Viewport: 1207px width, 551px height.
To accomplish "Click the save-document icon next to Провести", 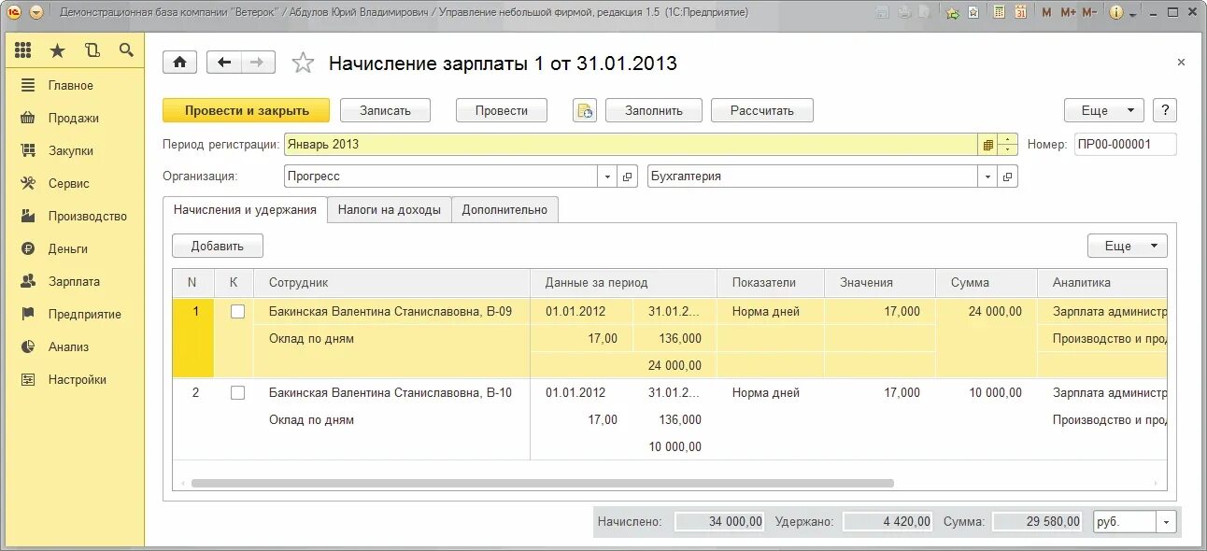I will point(584,110).
